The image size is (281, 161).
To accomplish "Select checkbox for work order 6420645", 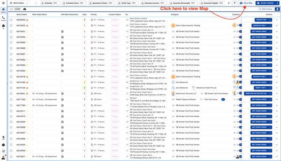I will pyautogui.click(x=11, y=20).
